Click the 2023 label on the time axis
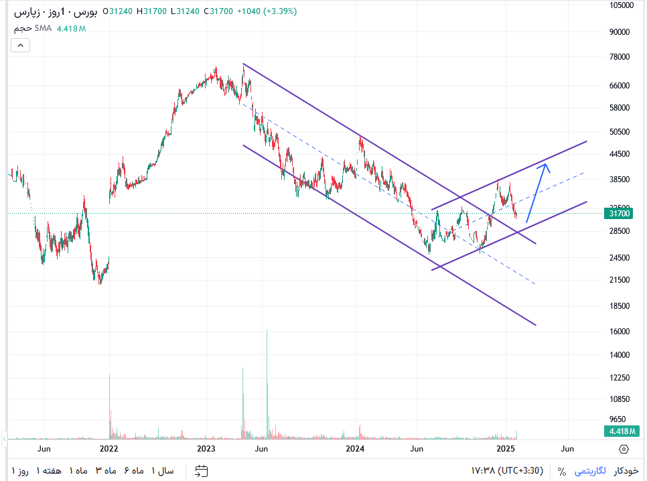 pos(206,449)
